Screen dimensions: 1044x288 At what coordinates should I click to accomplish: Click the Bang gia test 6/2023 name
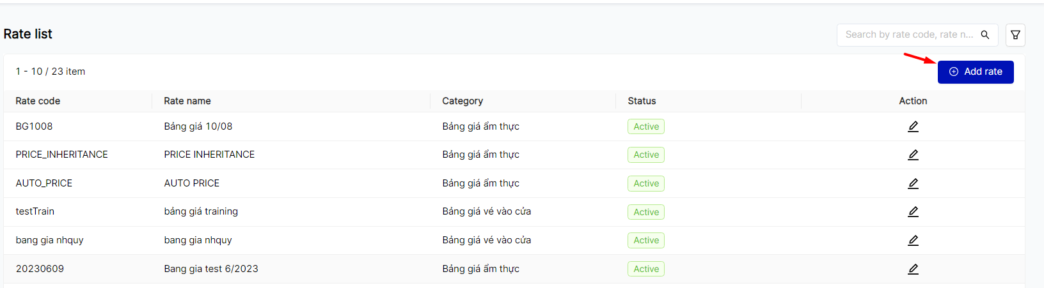[211, 269]
